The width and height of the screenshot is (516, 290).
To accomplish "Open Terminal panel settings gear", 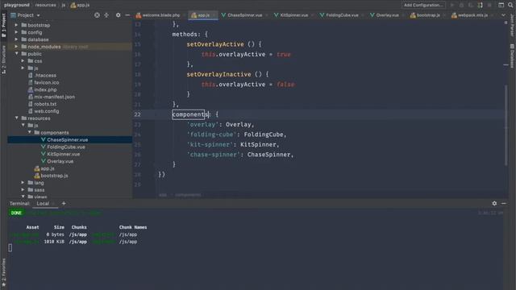I will 494,204.
